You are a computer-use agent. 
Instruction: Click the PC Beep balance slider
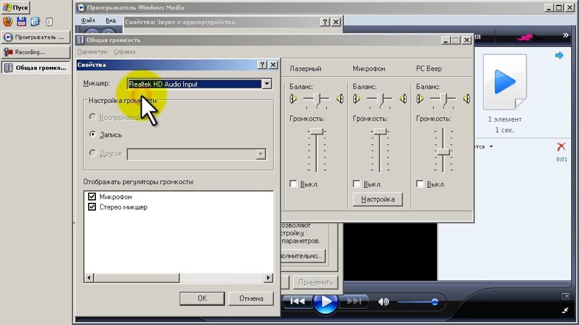(x=443, y=99)
